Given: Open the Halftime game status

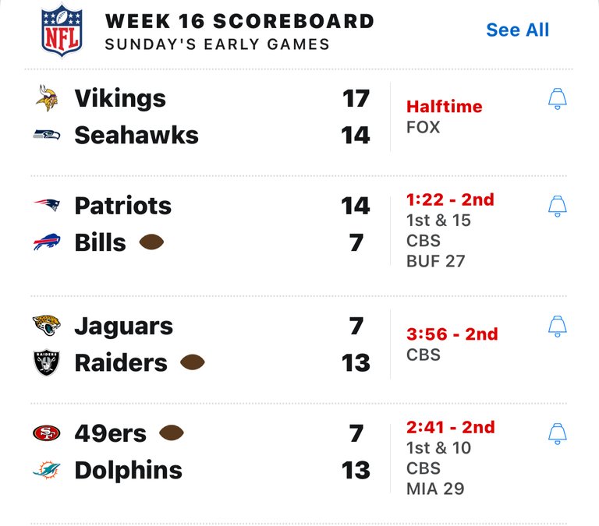Looking at the screenshot, I should pos(445,107).
